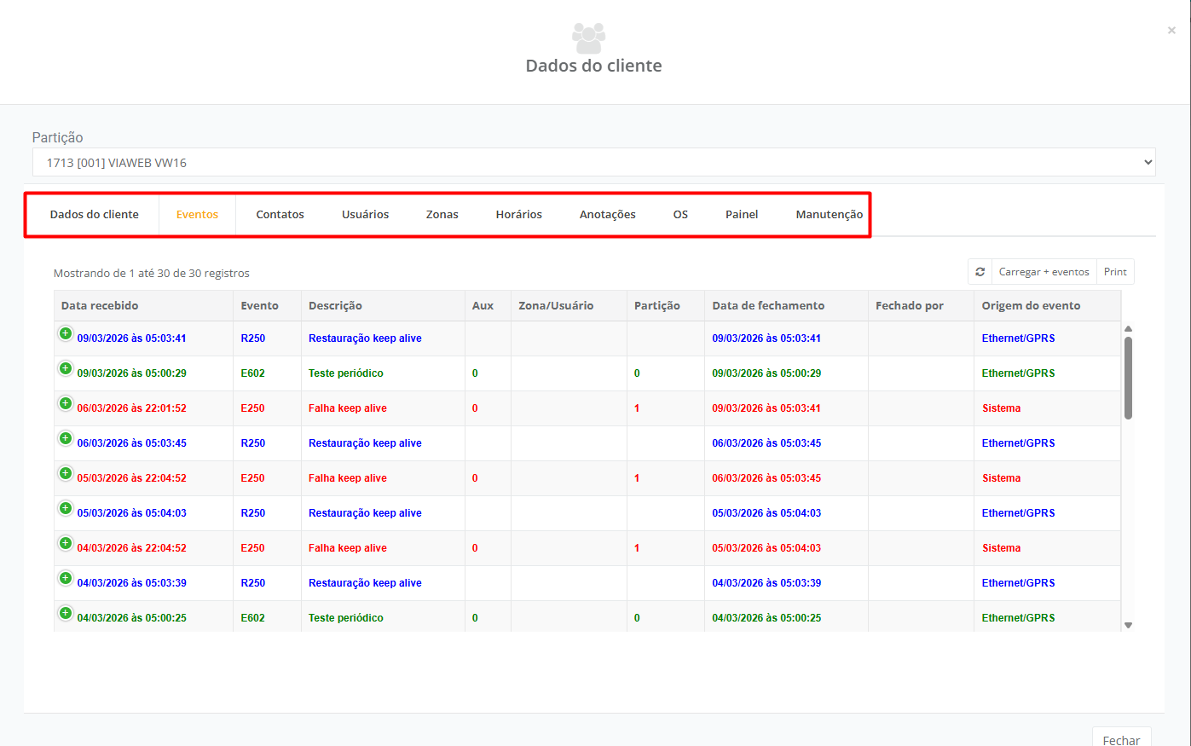Click the Carregar + eventos button

pos(1044,272)
